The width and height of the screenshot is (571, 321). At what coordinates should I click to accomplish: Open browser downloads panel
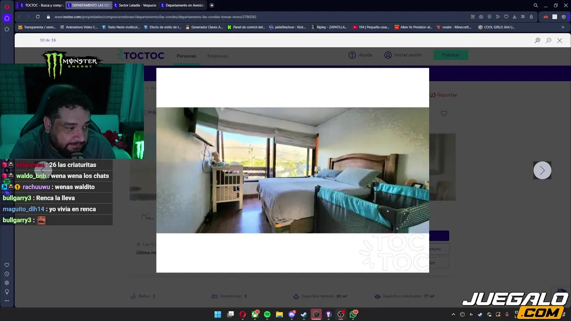click(x=514, y=17)
